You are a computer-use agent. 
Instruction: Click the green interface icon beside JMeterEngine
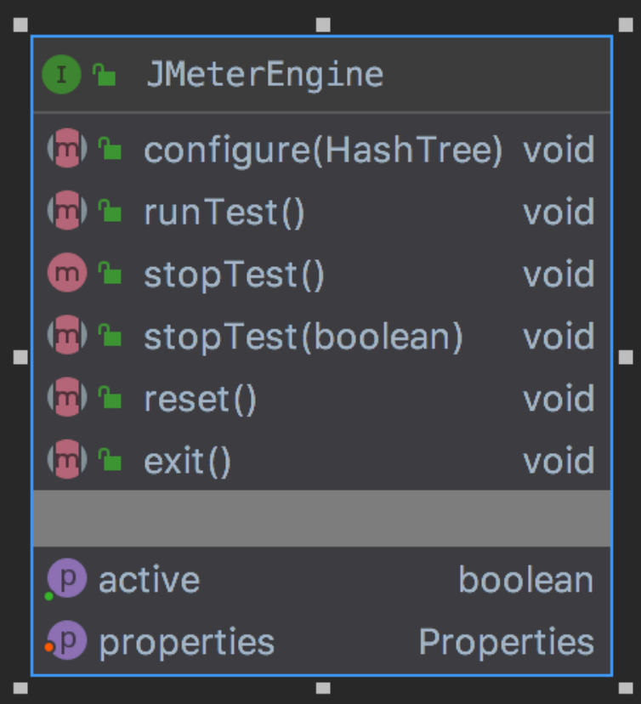tap(61, 75)
